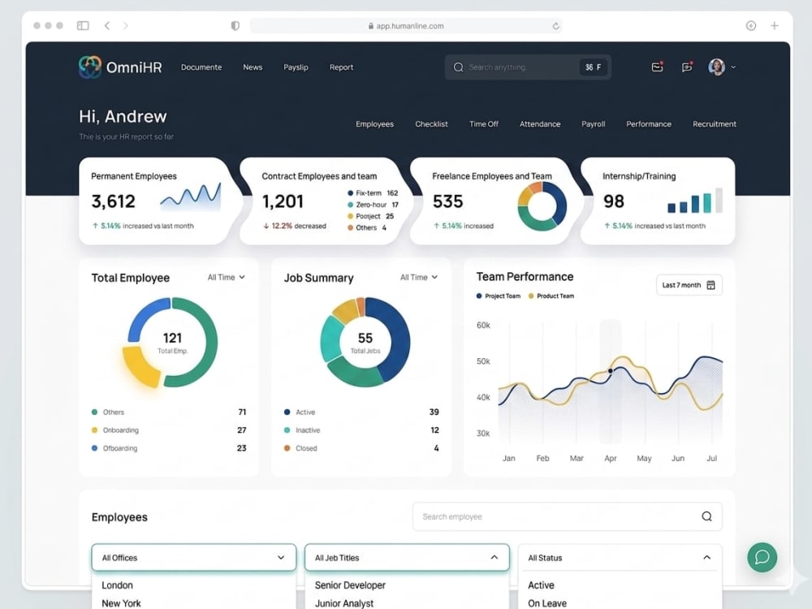This screenshot has width=812, height=609.
Task: Click the search magnifier icon in header
Action: click(x=458, y=67)
